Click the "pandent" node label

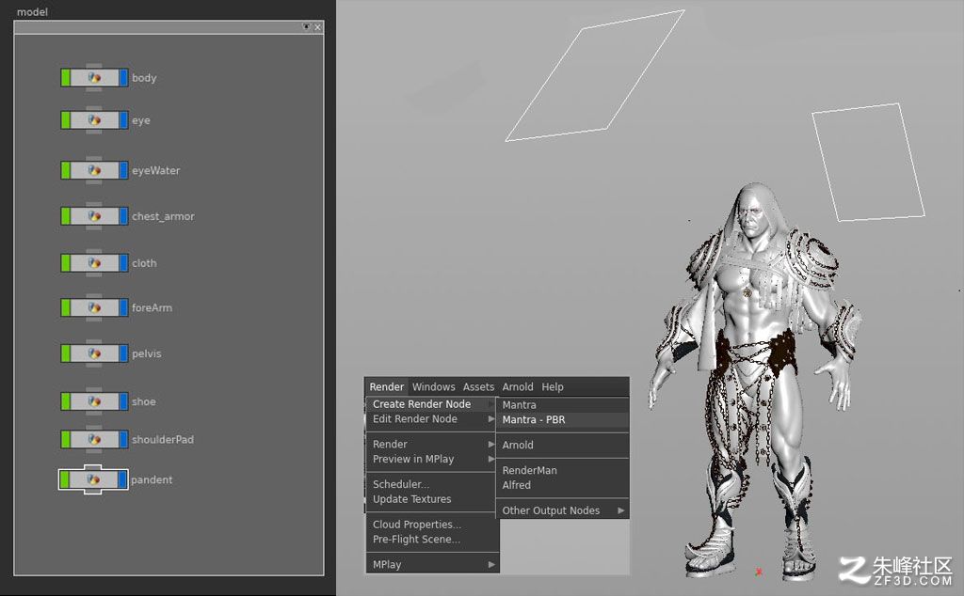(152, 479)
